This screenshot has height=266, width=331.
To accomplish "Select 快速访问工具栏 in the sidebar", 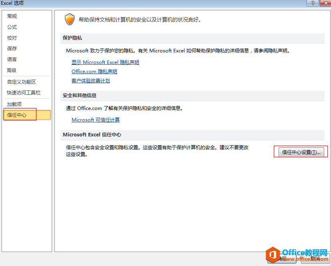I will 24,93.
